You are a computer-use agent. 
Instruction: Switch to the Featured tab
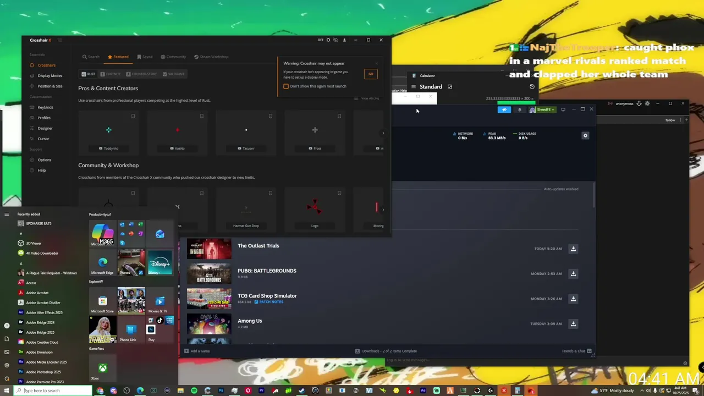pyautogui.click(x=118, y=57)
